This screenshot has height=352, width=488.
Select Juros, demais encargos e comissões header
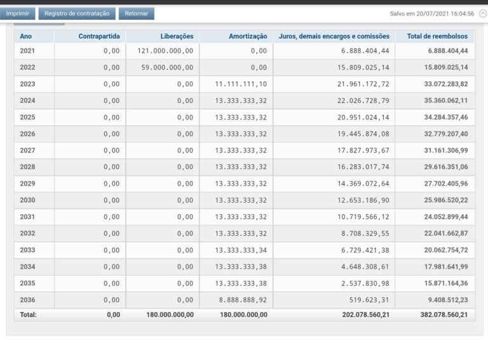pyautogui.click(x=334, y=36)
